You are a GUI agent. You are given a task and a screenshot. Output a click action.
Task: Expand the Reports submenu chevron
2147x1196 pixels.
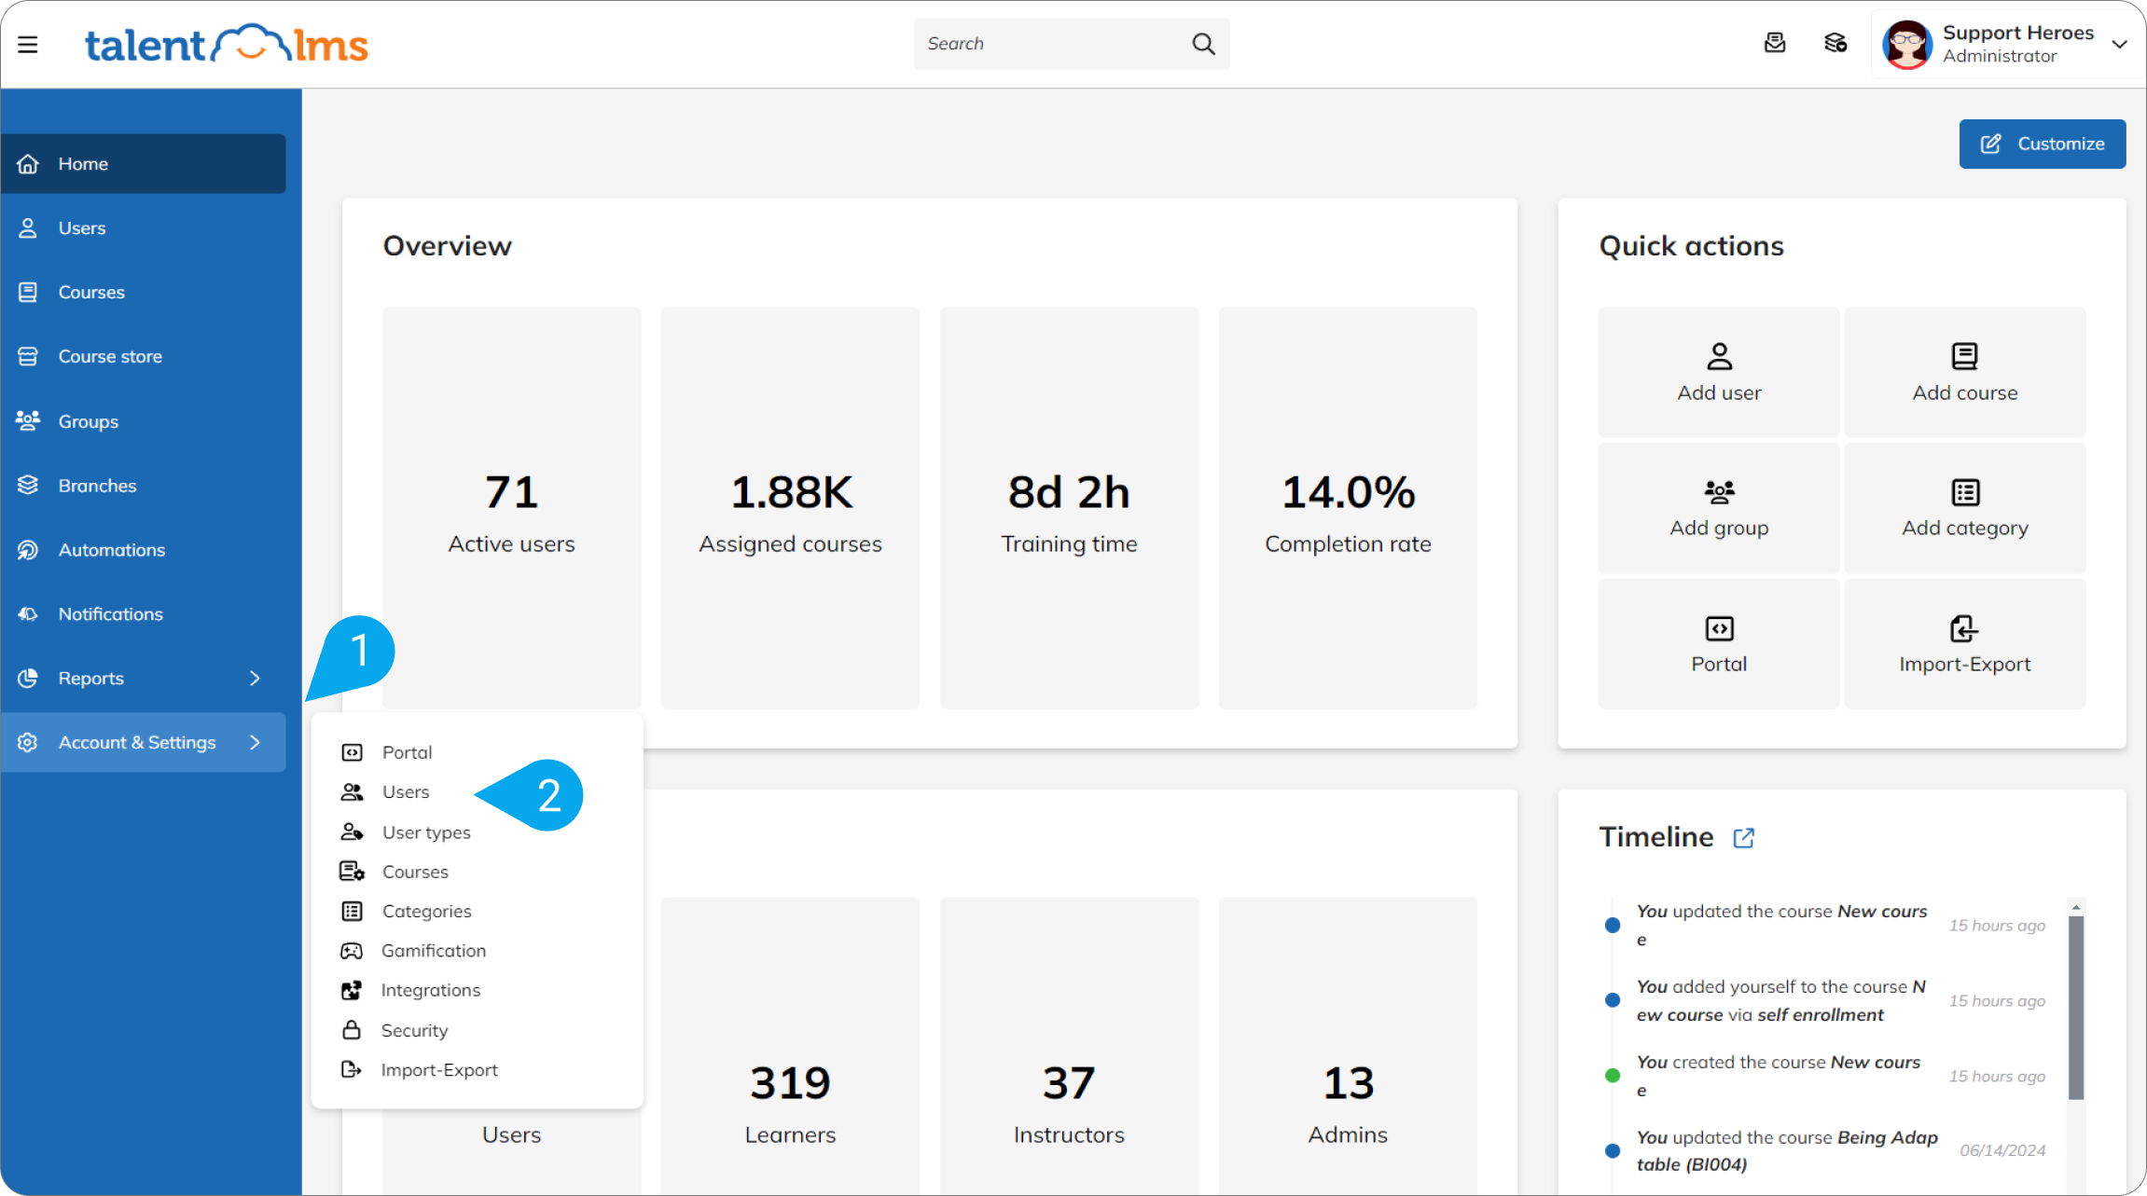(255, 679)
